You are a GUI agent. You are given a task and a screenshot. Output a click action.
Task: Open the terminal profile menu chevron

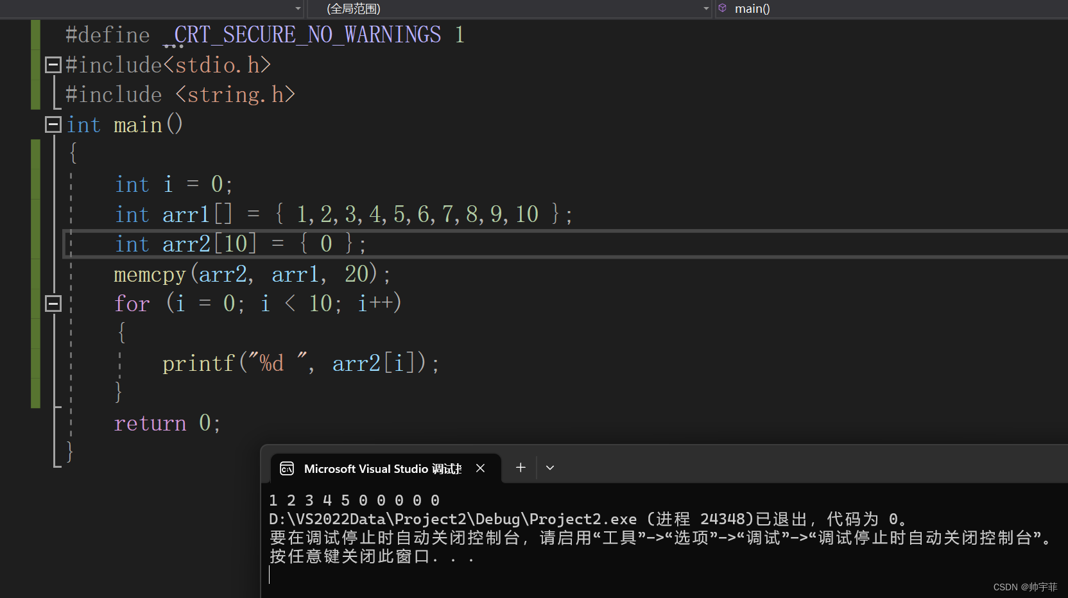click(549, 468)
